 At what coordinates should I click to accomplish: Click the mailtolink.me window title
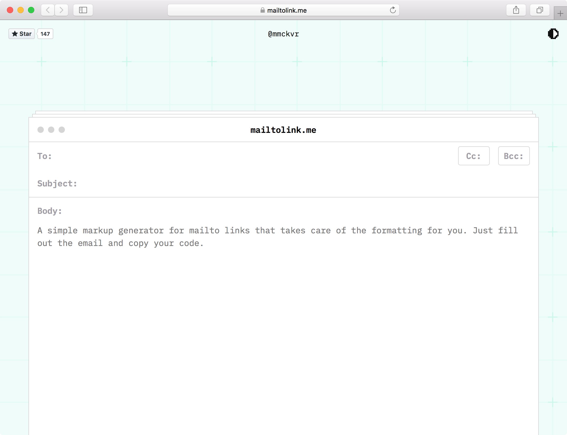[283, 130]
